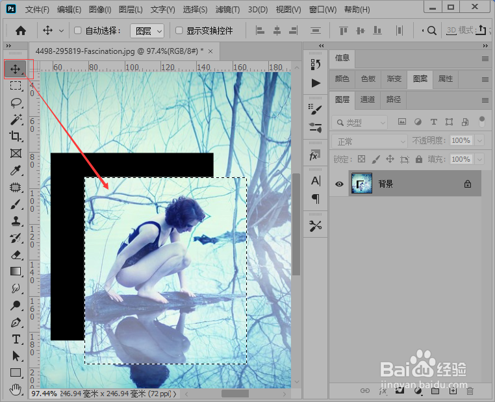Toggle smart object layer filter
Image resolution: width=495 pixels, height=402 pixels.
(465, 122)
